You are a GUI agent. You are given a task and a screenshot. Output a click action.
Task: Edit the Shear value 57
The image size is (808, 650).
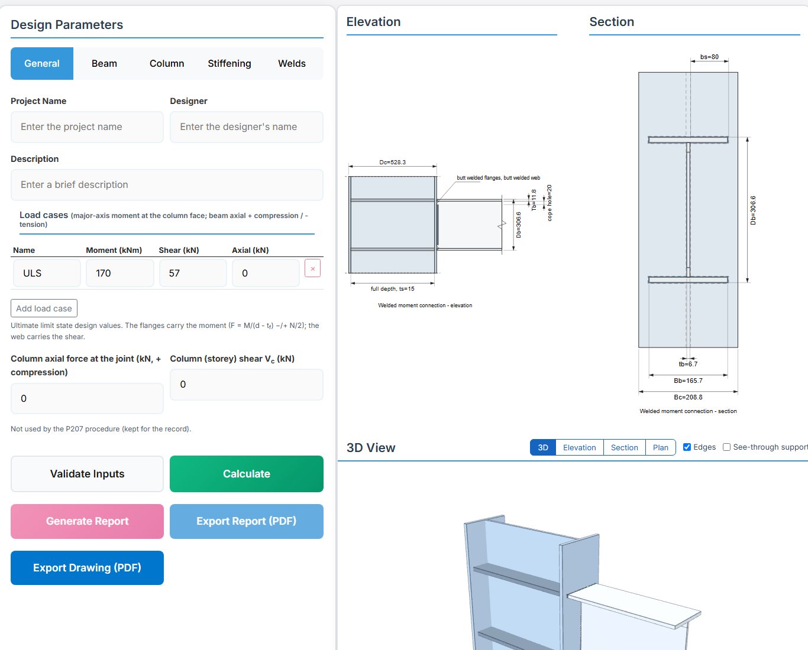(193, 273)
